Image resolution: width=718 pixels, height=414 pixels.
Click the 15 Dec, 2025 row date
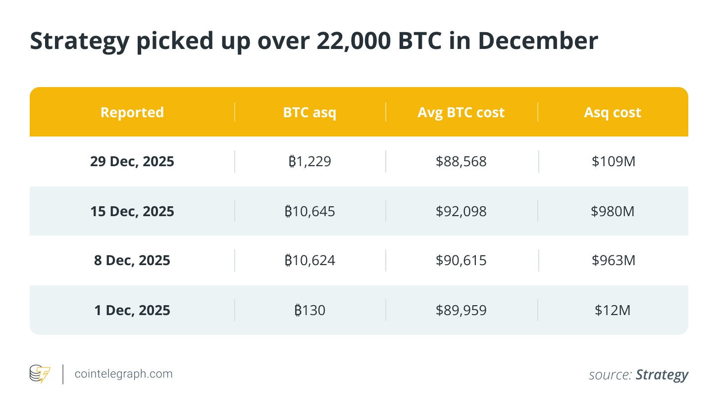(132, 212)
